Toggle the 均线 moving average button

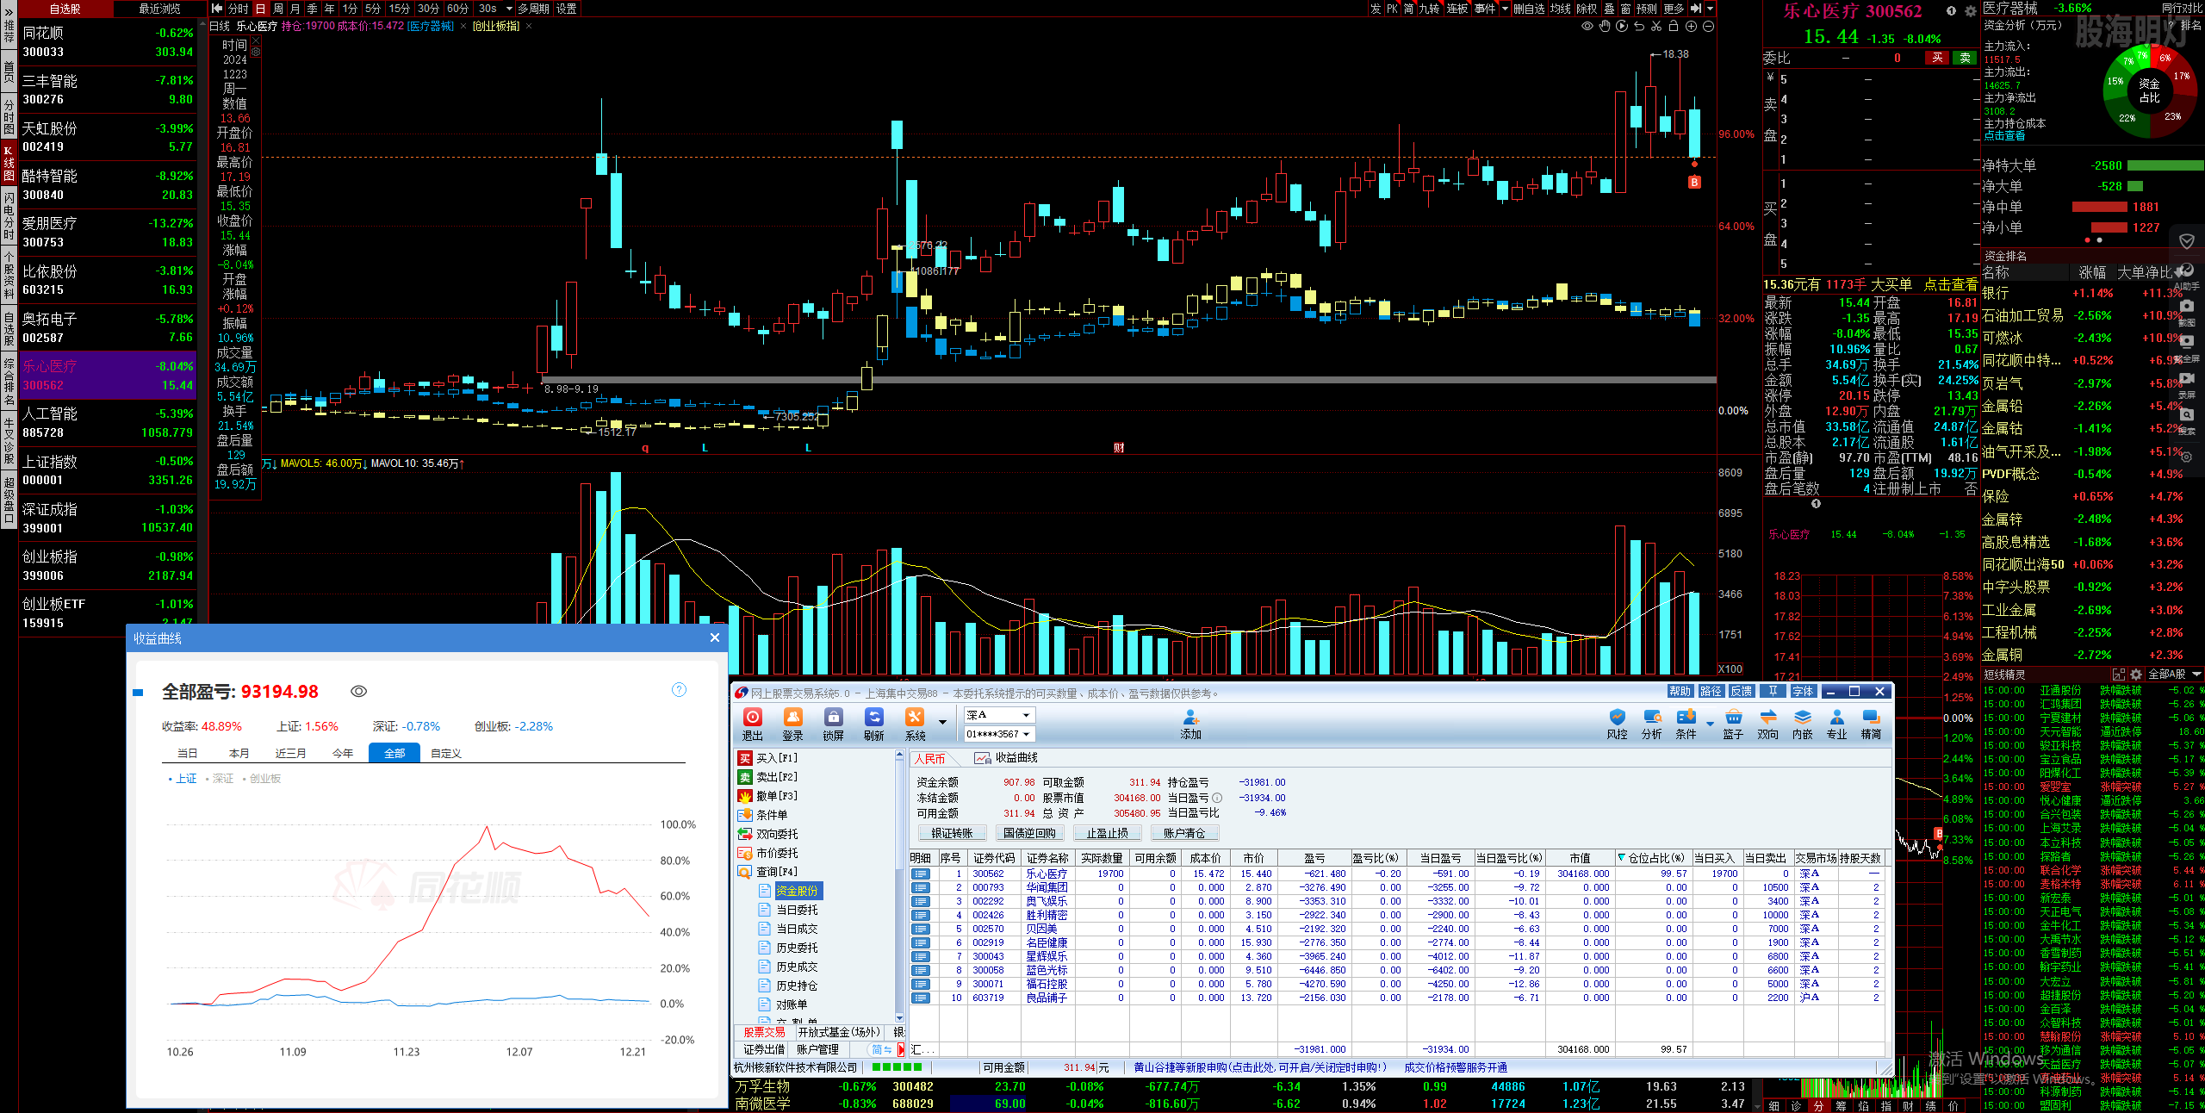click(1561, 9)
